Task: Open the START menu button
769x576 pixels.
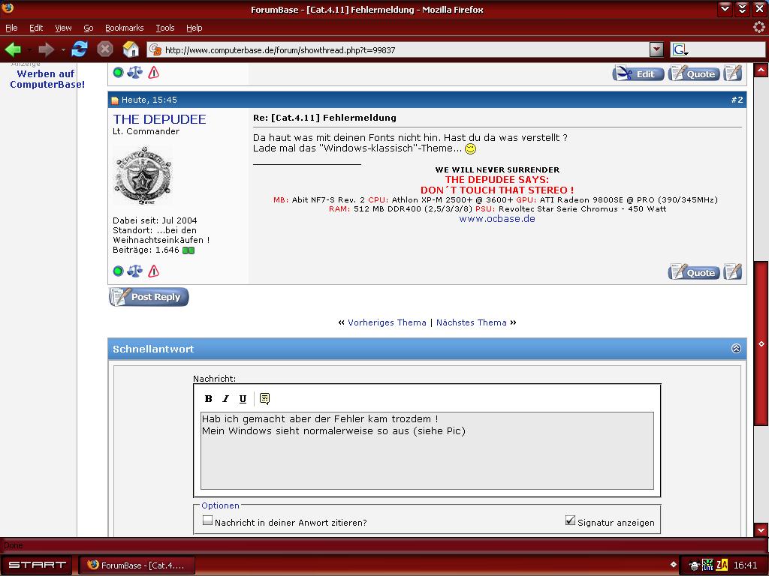Action: point(37,565)
